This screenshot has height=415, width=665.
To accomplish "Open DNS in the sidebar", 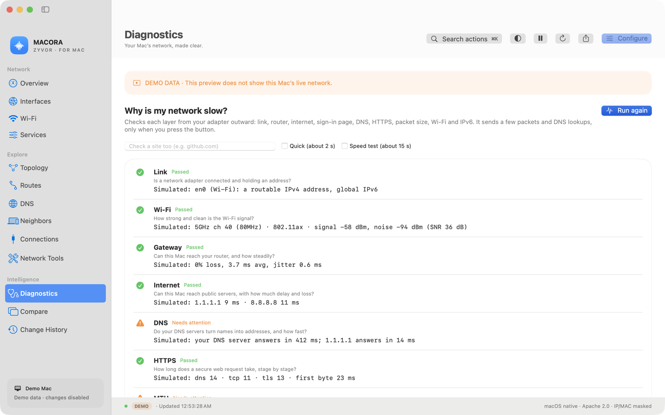I will pyautogui.click(x=55, y=204).
